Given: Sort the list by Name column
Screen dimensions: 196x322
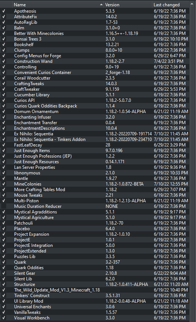Looking at the screenshot, I should pos(58,5).
